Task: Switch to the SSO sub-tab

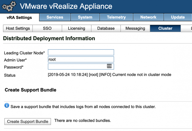Action: click(47, 28)
